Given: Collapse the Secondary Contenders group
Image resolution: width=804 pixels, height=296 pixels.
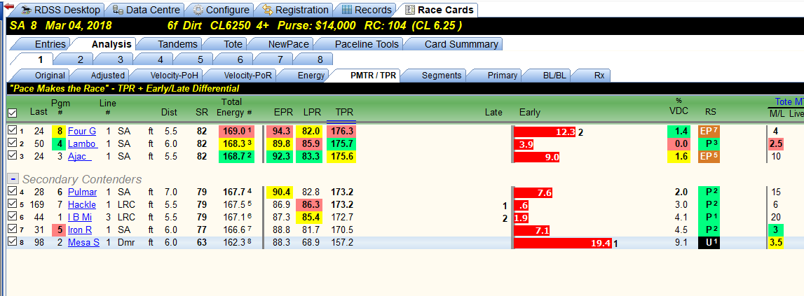Looking at the screenshot, I should (13, 179).
